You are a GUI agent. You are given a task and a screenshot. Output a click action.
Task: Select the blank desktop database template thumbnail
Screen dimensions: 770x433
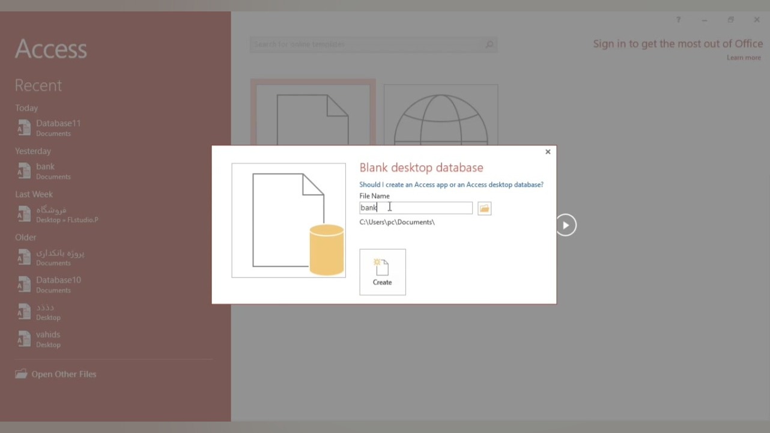(x=313, y=113)
